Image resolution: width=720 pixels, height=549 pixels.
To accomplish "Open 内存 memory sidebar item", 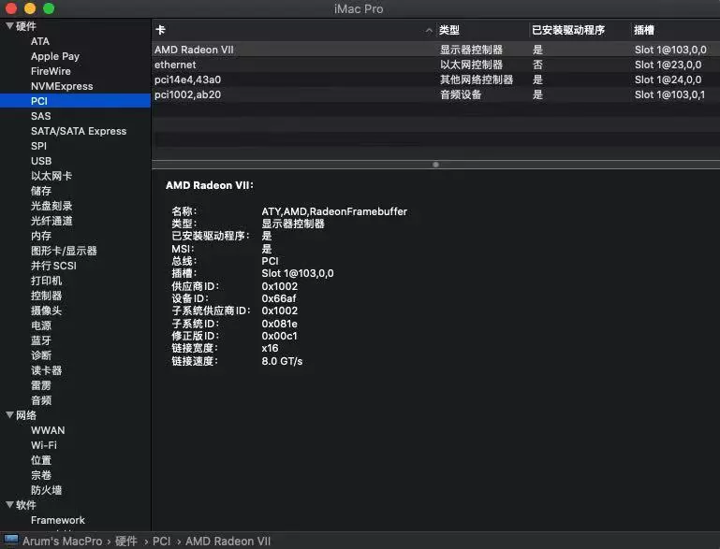I will pos(41,236).
